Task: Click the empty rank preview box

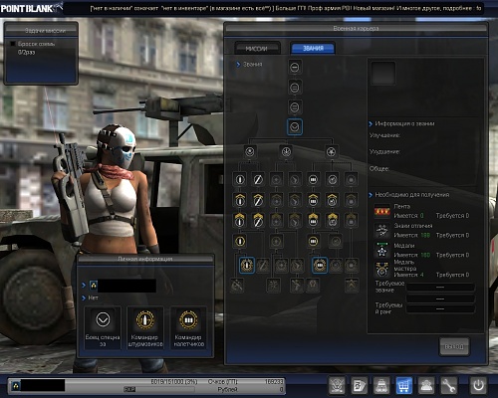Action: [x=383, y=73]
